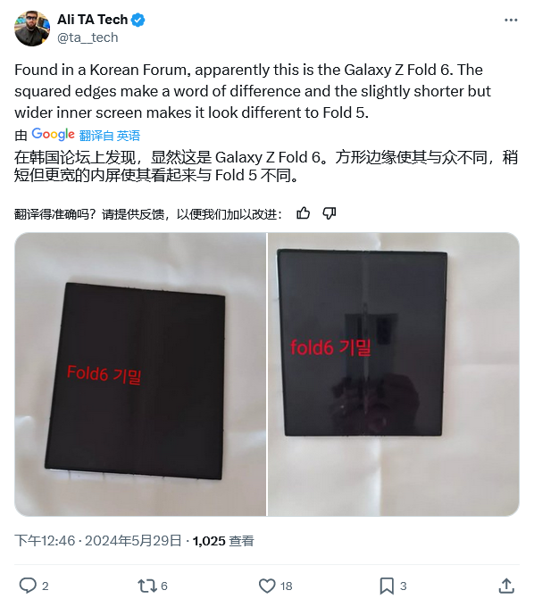Retweet this post using the repost icon
Image resolution: width=534 pixels, height=607 pixels.
147,586
